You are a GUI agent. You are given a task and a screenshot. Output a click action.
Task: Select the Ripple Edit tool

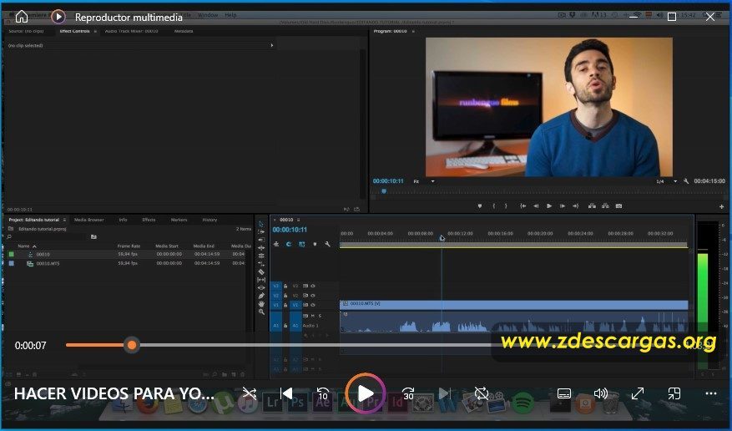tap(261, 240)
